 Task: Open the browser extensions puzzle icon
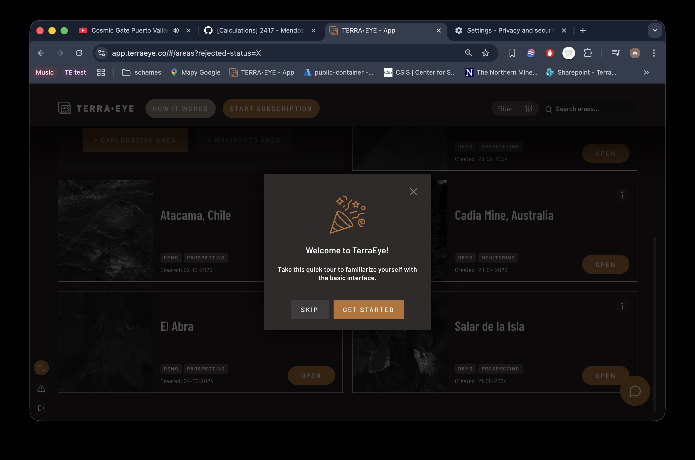588,53
